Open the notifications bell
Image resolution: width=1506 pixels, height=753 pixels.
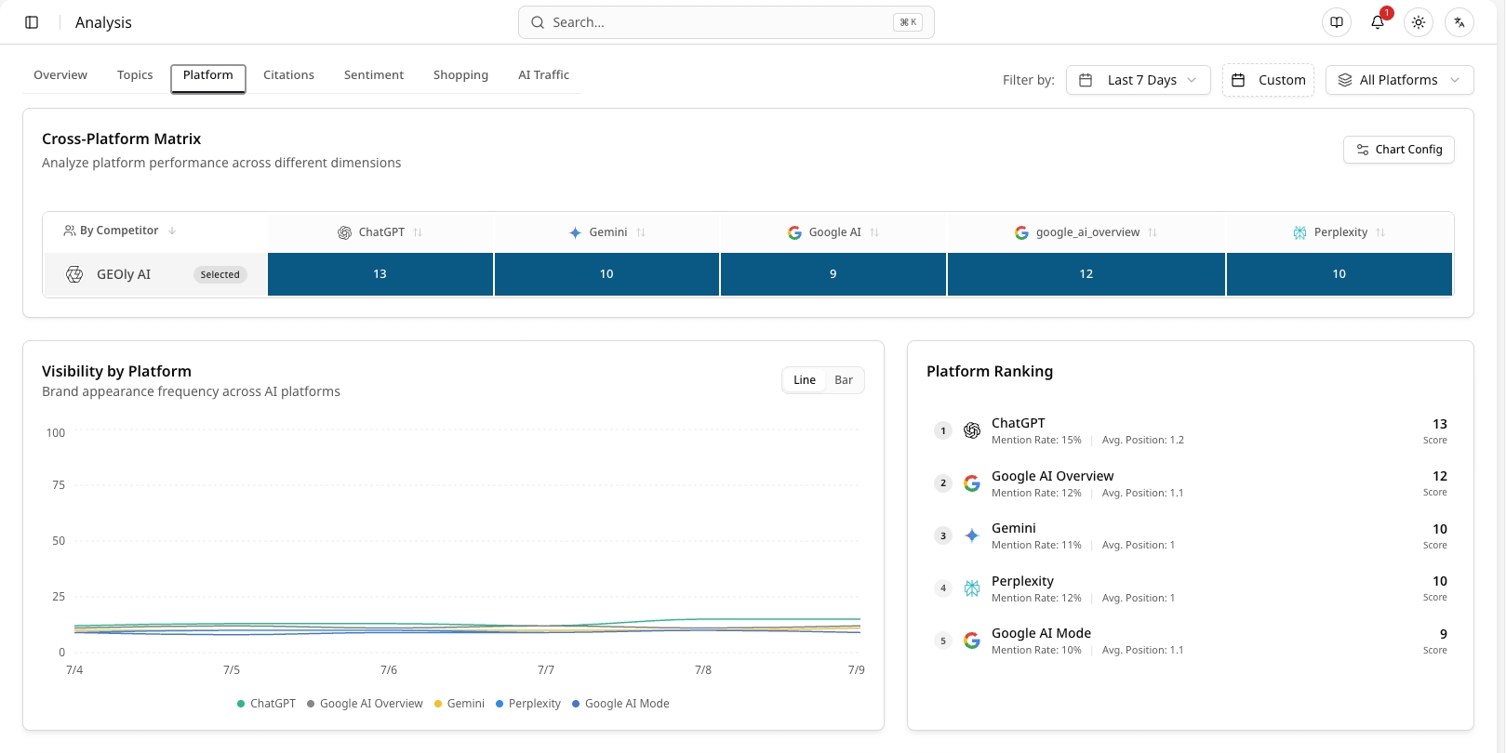coord(1378,22)
